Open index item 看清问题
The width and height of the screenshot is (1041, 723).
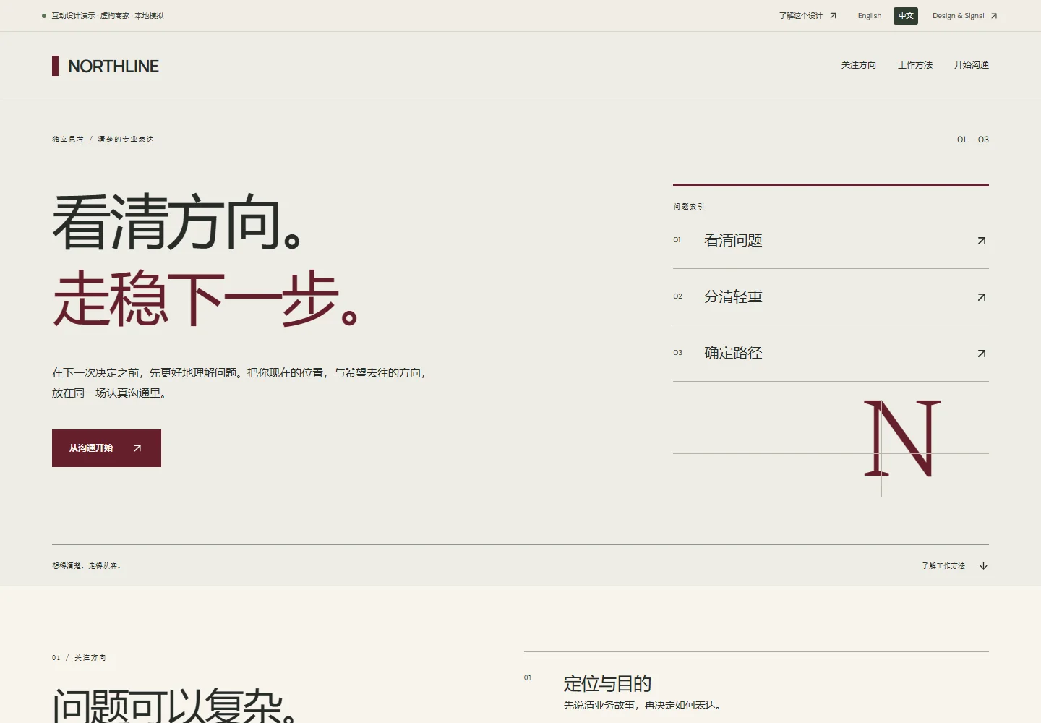(x=831, y=241)
